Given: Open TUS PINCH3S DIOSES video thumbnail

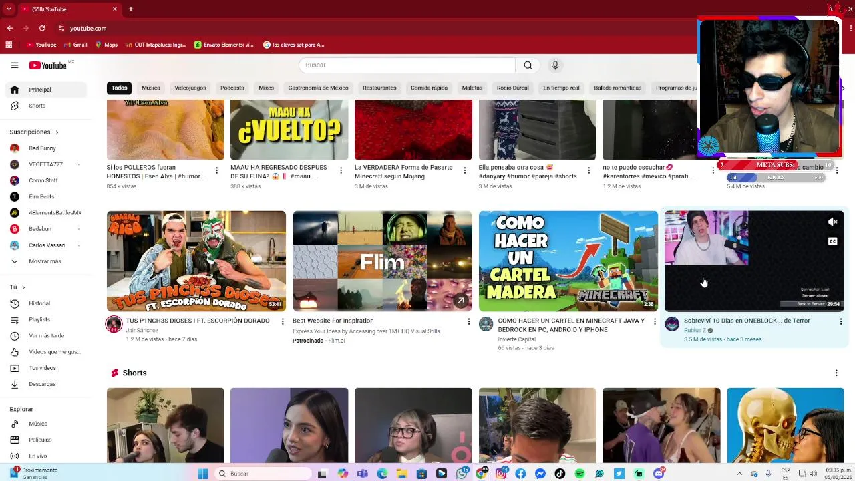Looking at the screenshot, I should [196, 261].
